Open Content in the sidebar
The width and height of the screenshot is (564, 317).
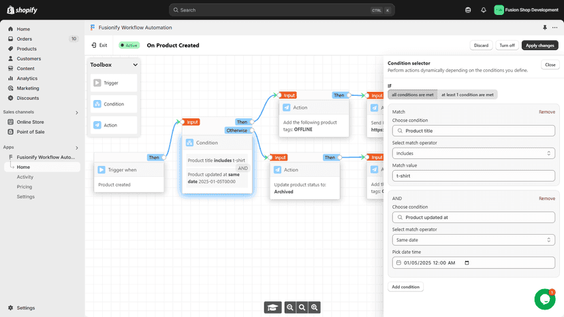(25, 68)
